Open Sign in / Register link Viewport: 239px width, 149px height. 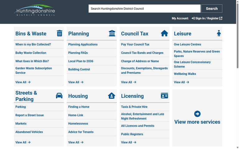(207, 18)
